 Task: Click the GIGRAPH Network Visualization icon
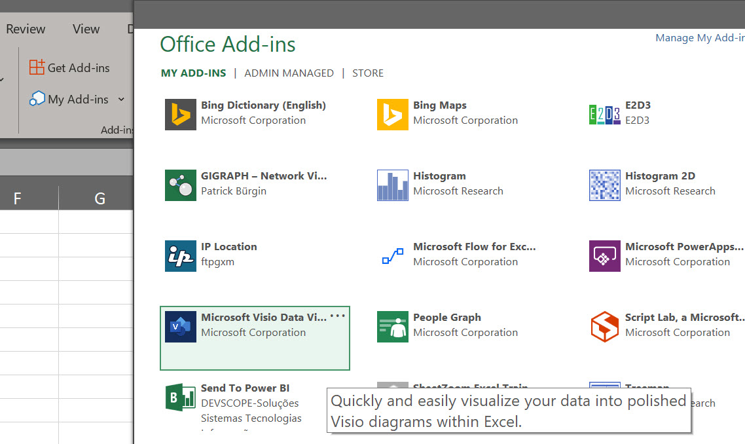tap(181, 185)
